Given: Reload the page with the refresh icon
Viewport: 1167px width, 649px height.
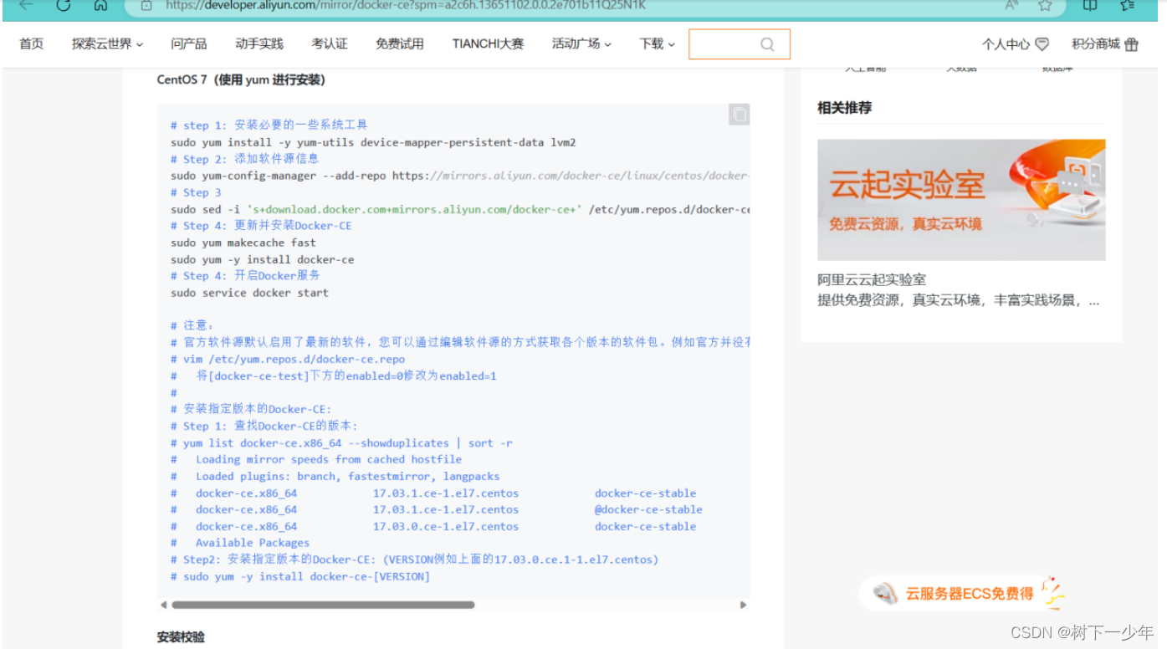Looking at the screenshot, I should [x=64, y=5].
